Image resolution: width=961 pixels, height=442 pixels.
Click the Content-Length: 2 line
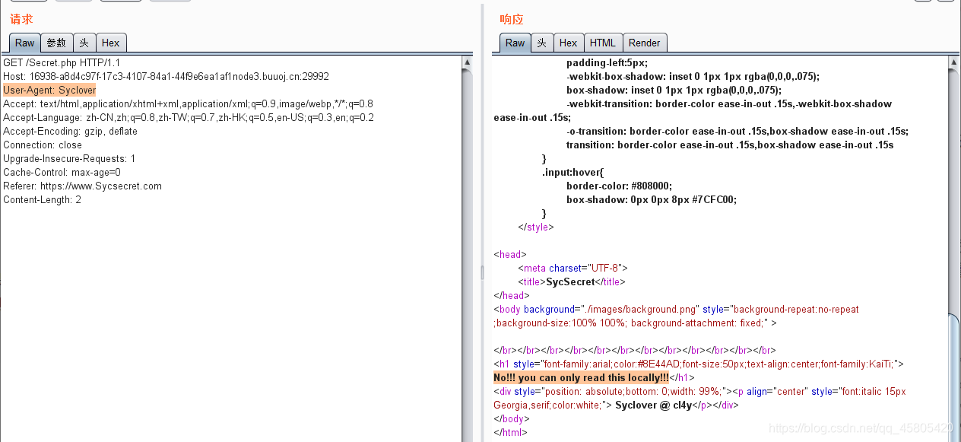click(x=42, y=199)
